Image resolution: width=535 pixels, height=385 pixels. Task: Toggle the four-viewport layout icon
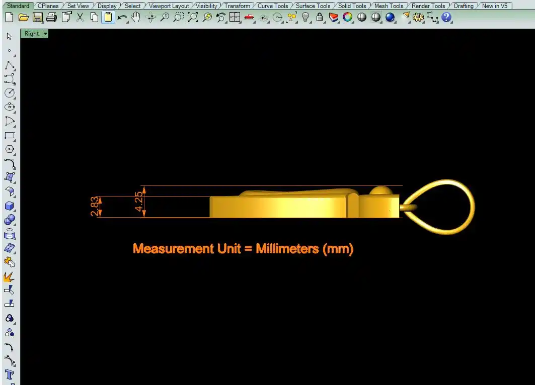click(x=235, y=18)
